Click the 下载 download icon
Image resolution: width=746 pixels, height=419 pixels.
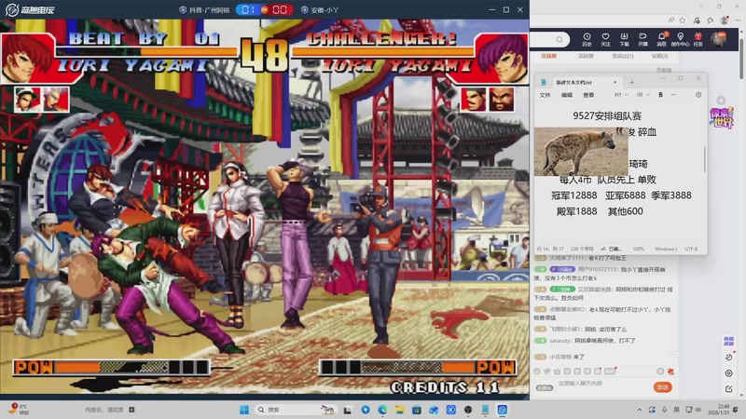click(x=624, y=39)
